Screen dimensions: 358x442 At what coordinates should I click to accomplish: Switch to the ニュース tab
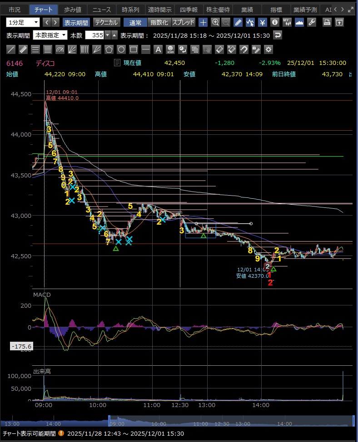point(101,10)
